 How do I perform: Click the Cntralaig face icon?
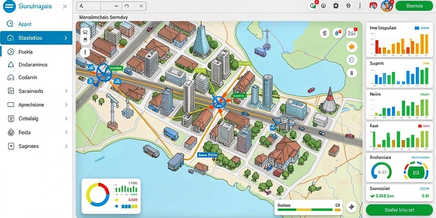(11, 118)
